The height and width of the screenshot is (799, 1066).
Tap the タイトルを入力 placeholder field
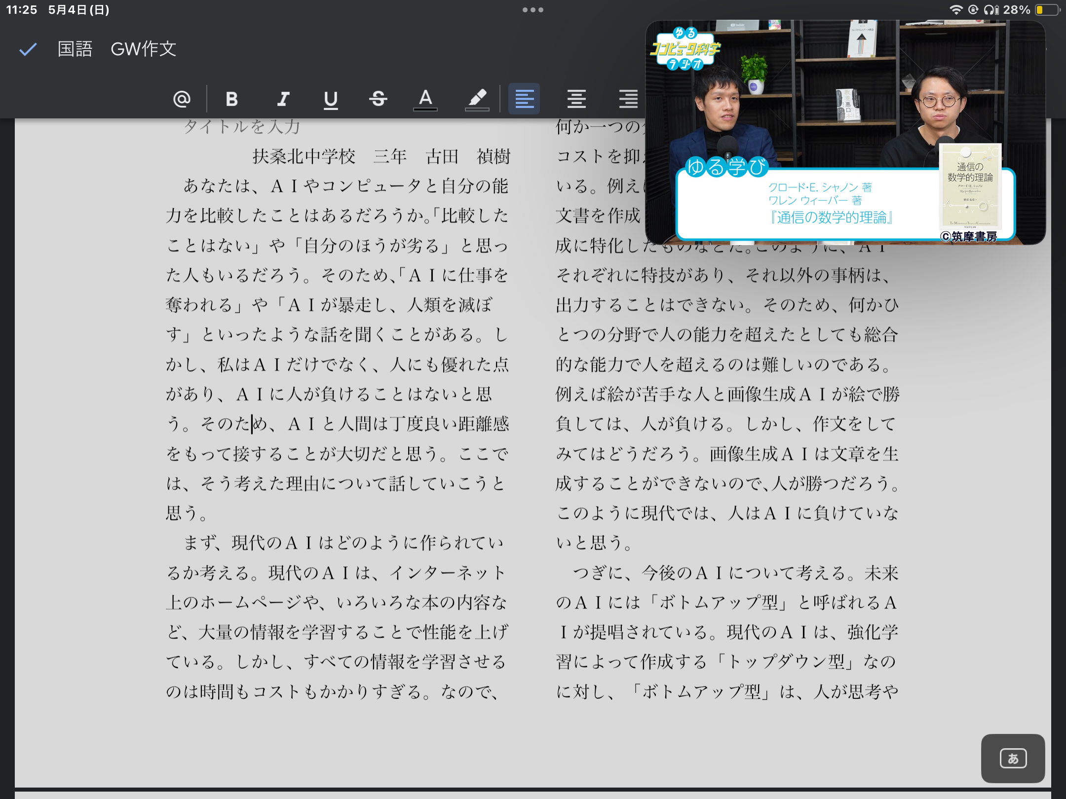pyautogui.click(x=242, y=127)
